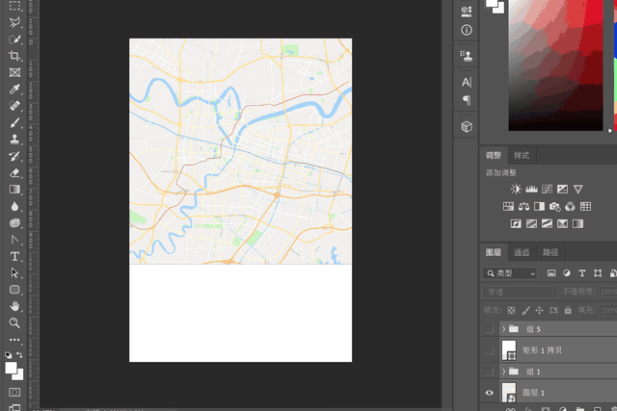Switch to the 通道 tab
The width and height of the screenshot is (617, 411).
[x=522, y=252]
